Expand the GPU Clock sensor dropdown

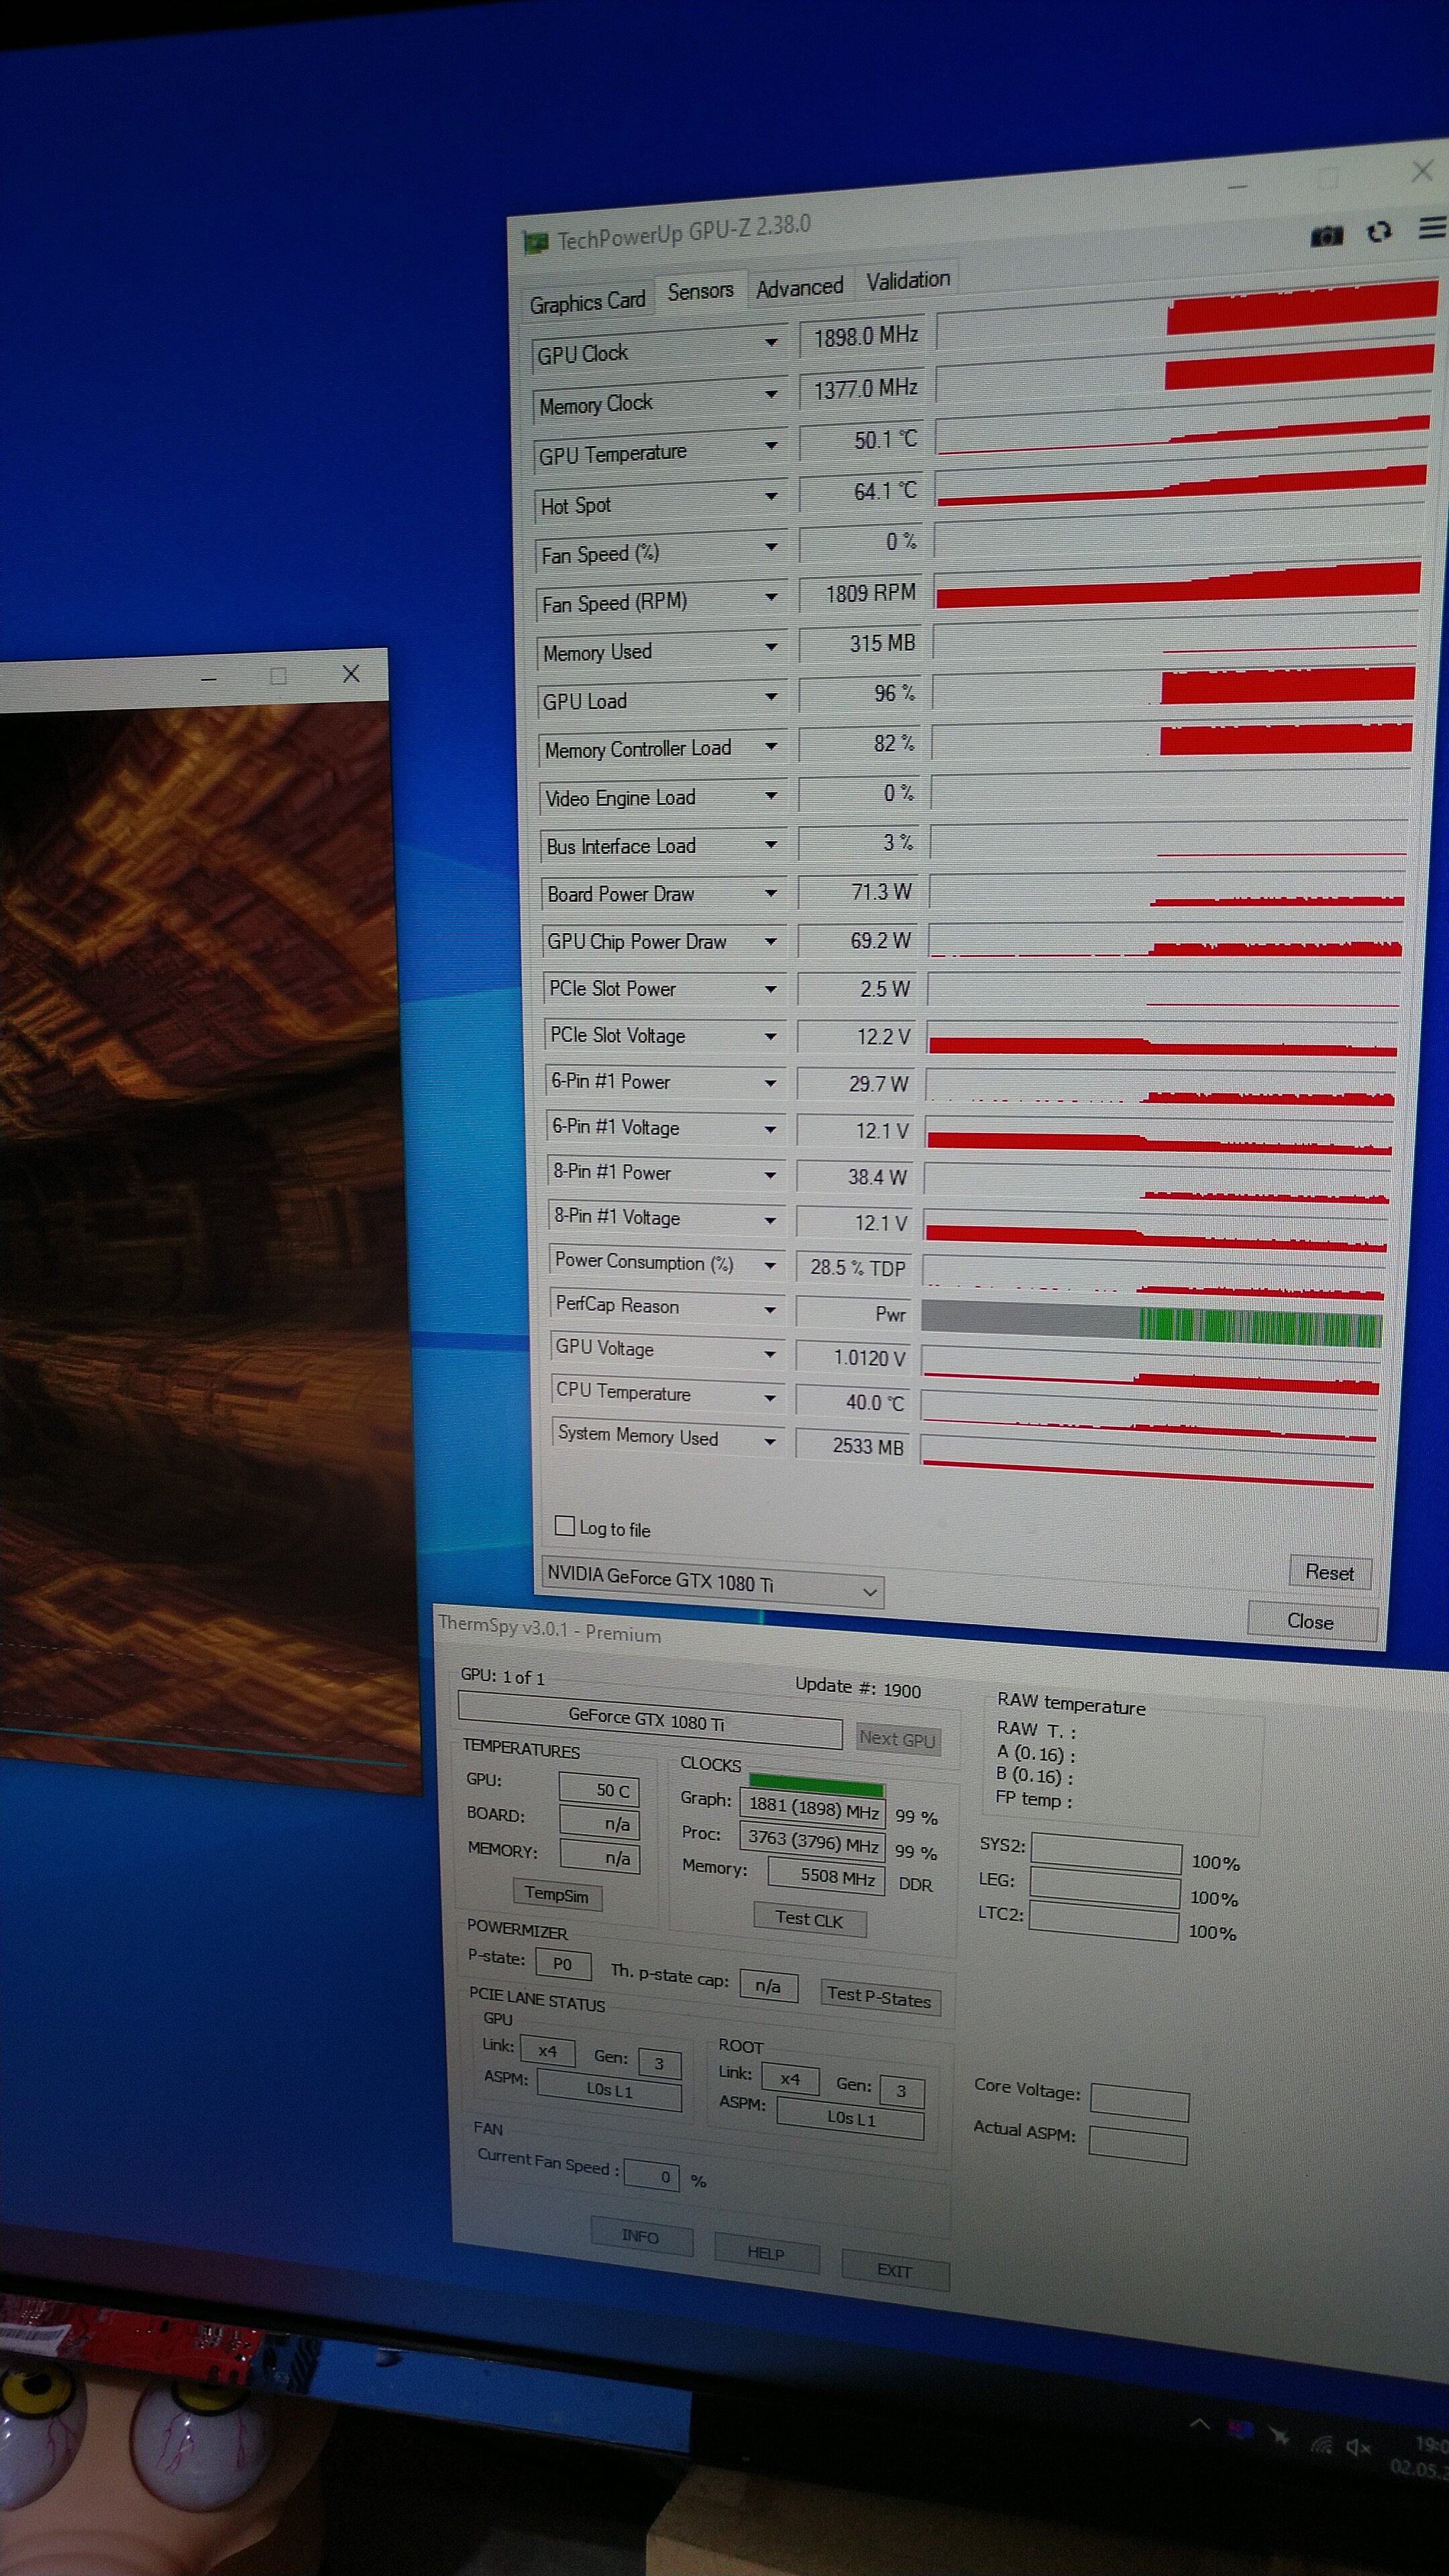click(x=771, y=342)
